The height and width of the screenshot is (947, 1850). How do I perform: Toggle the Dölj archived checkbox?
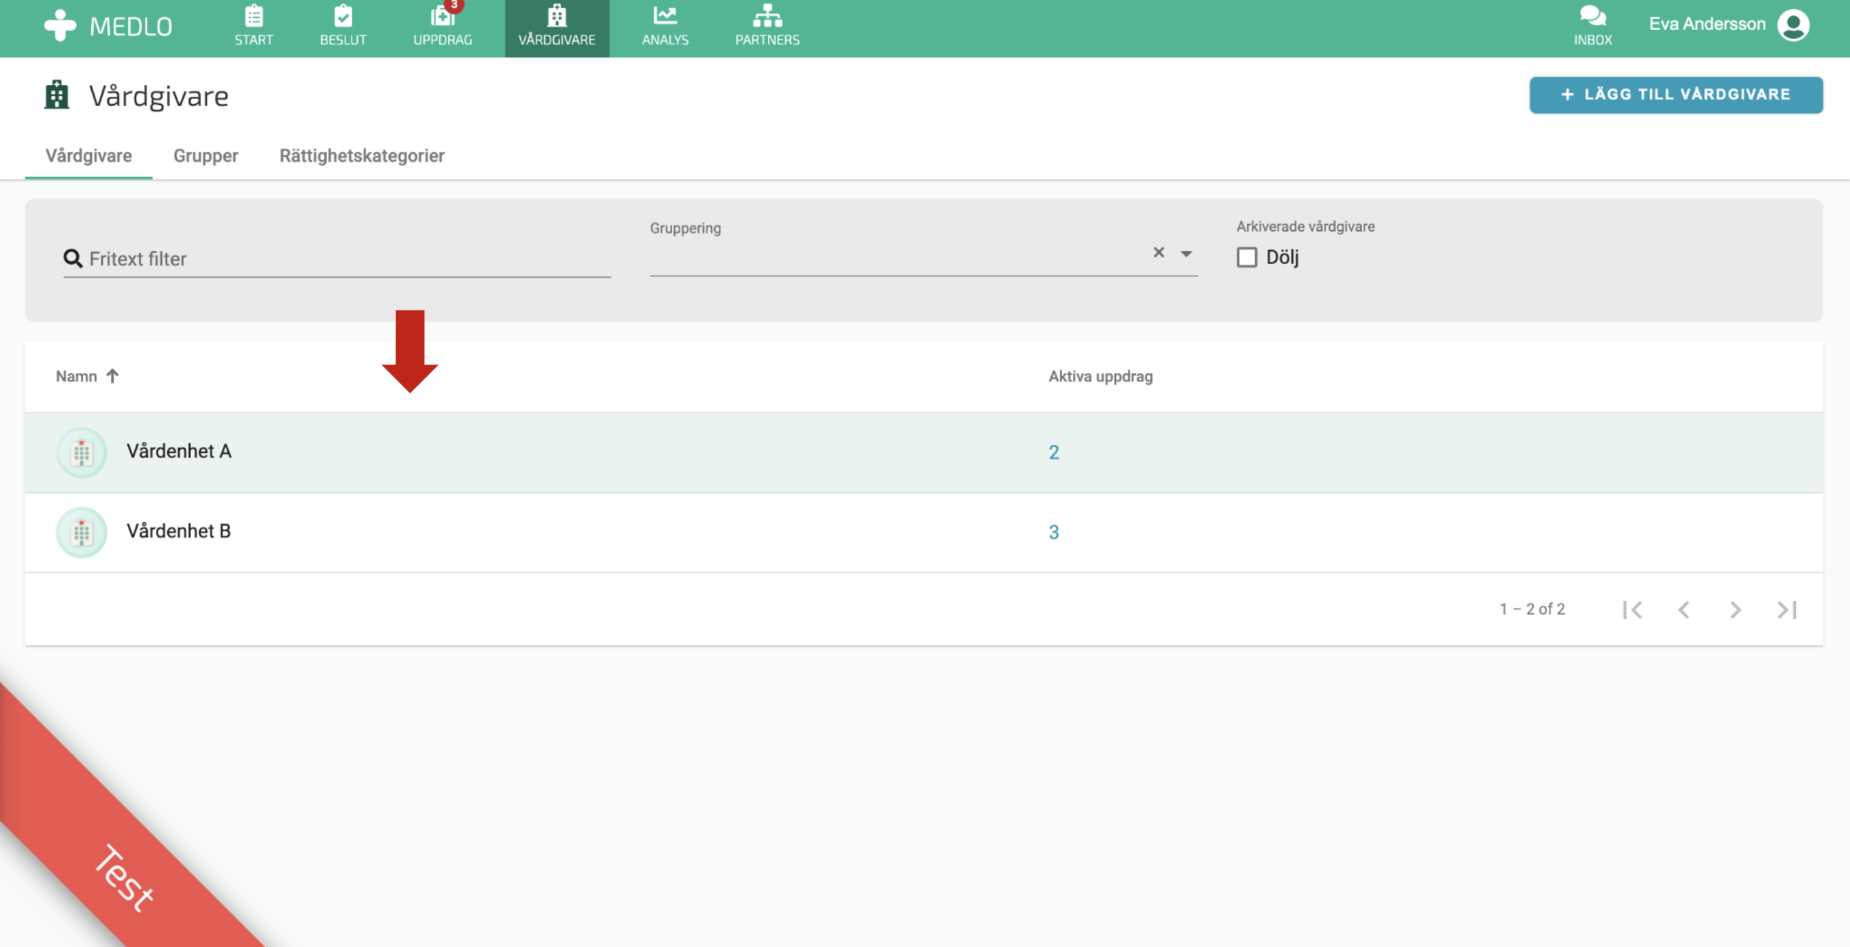(1247, 257)
